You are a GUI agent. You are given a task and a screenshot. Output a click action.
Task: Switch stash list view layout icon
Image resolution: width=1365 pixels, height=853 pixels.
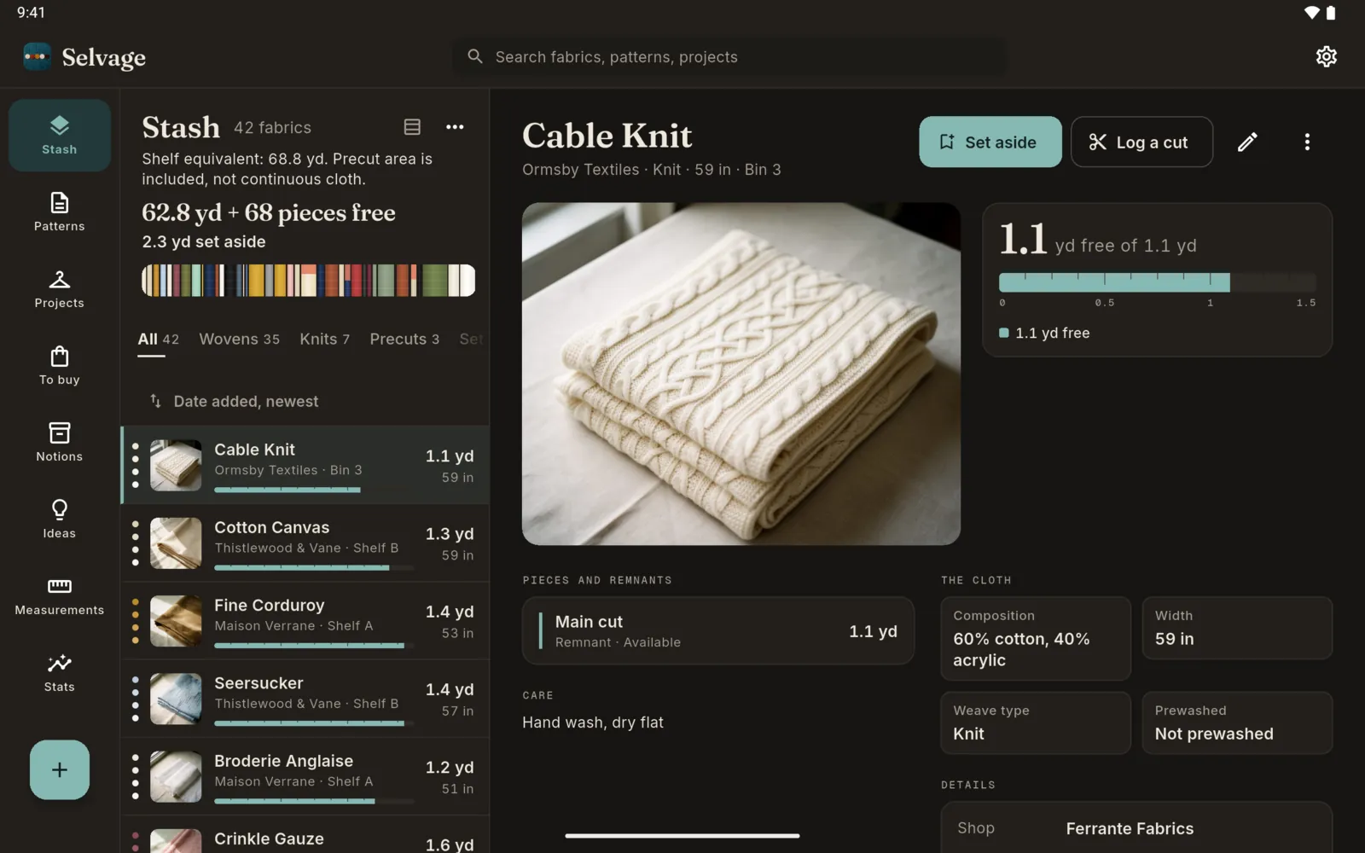tap(412, 127)
